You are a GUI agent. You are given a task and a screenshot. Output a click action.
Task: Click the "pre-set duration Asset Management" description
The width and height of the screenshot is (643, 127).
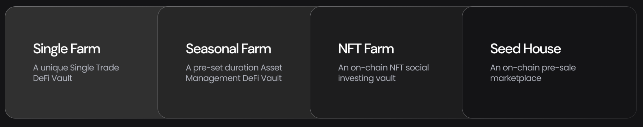(233, 73)
